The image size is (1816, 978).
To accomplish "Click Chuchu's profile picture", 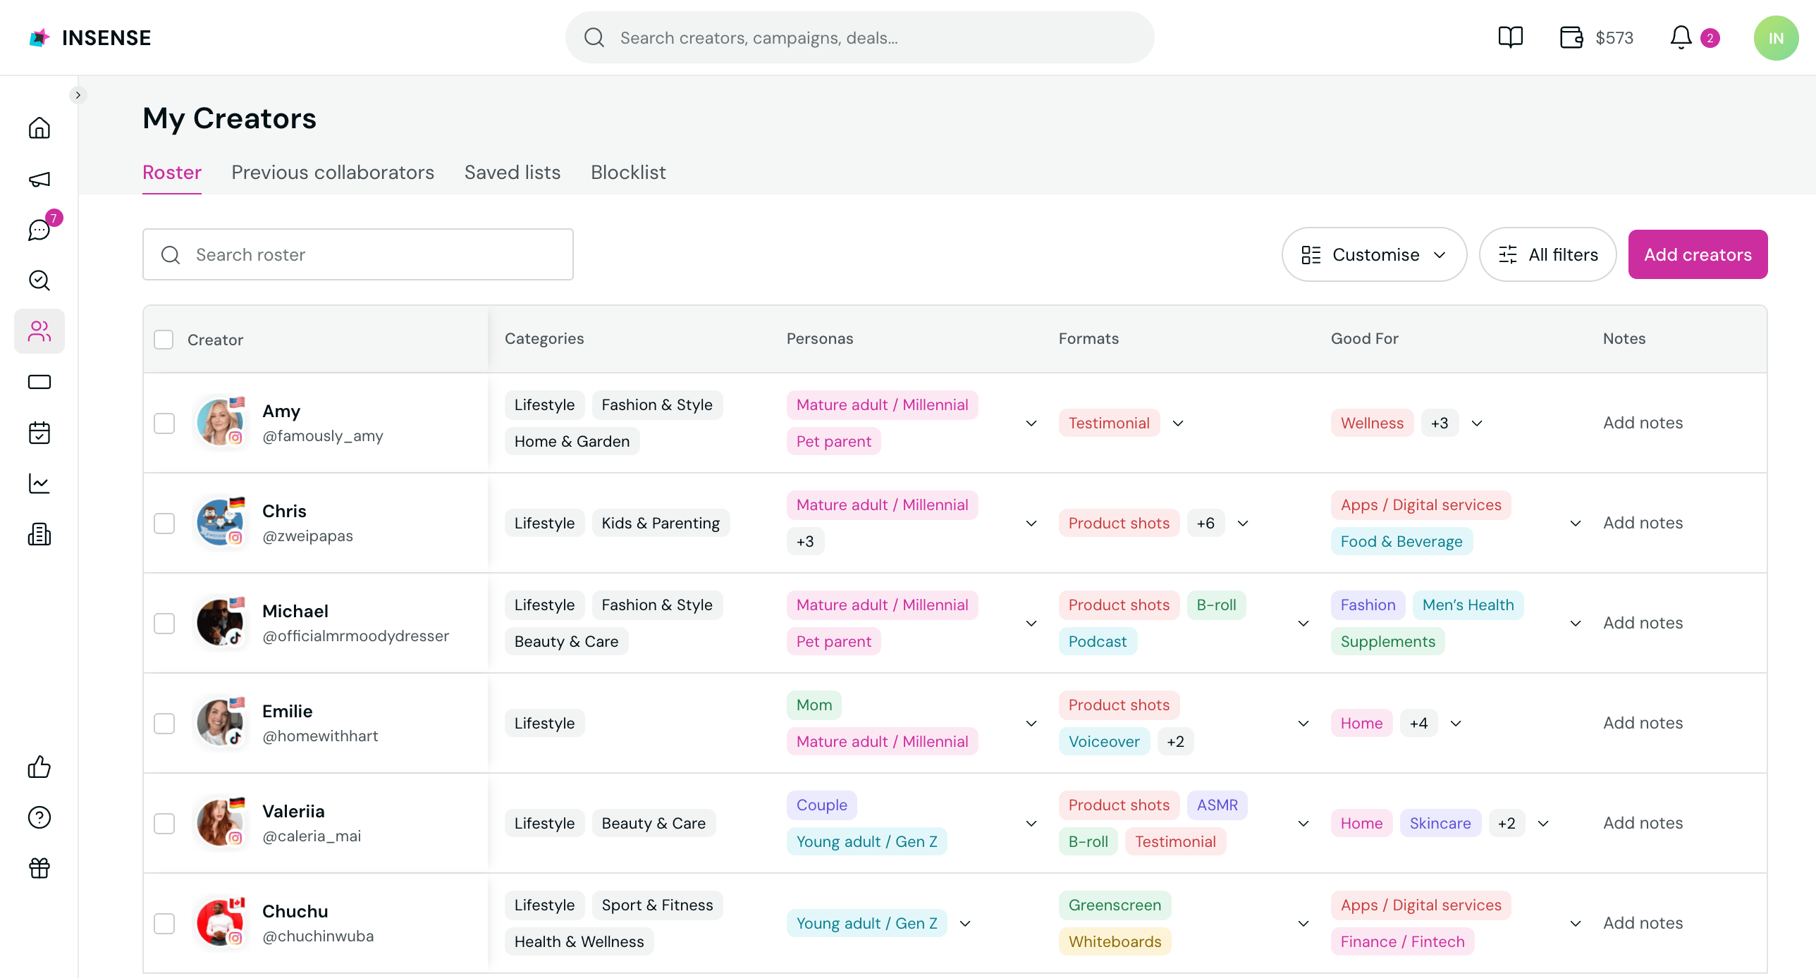I will pyautogui.click(x=220, y=923).
